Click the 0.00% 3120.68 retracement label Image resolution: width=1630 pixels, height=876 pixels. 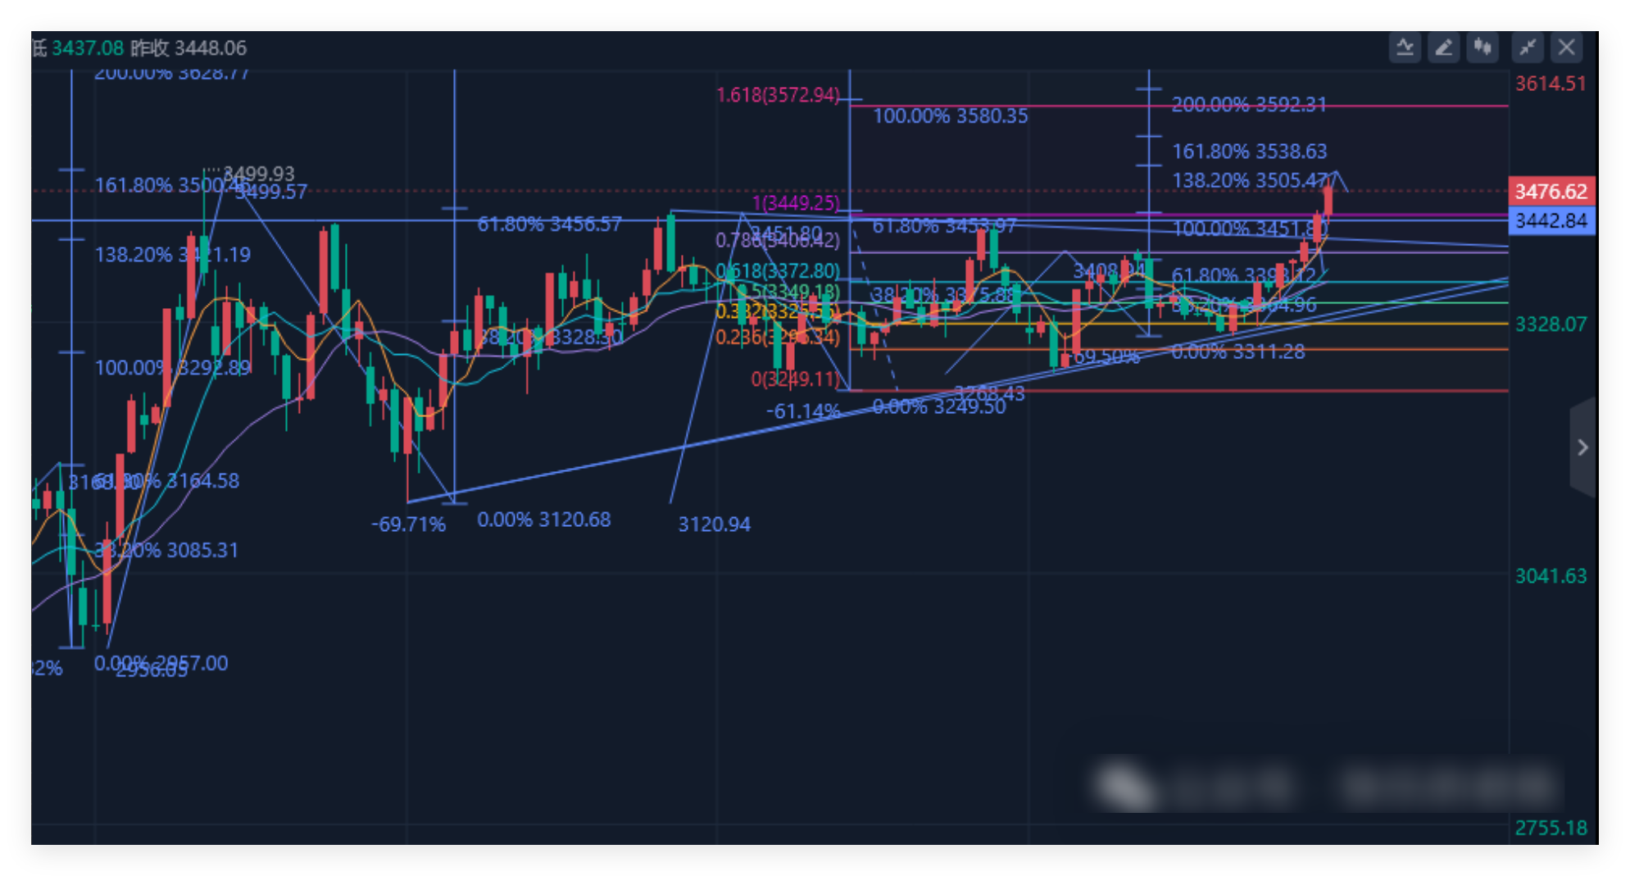tap(543, 520)
